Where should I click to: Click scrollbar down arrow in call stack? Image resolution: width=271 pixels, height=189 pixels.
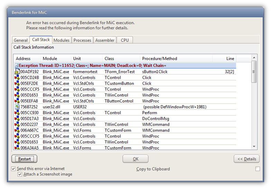pos(254,147)
